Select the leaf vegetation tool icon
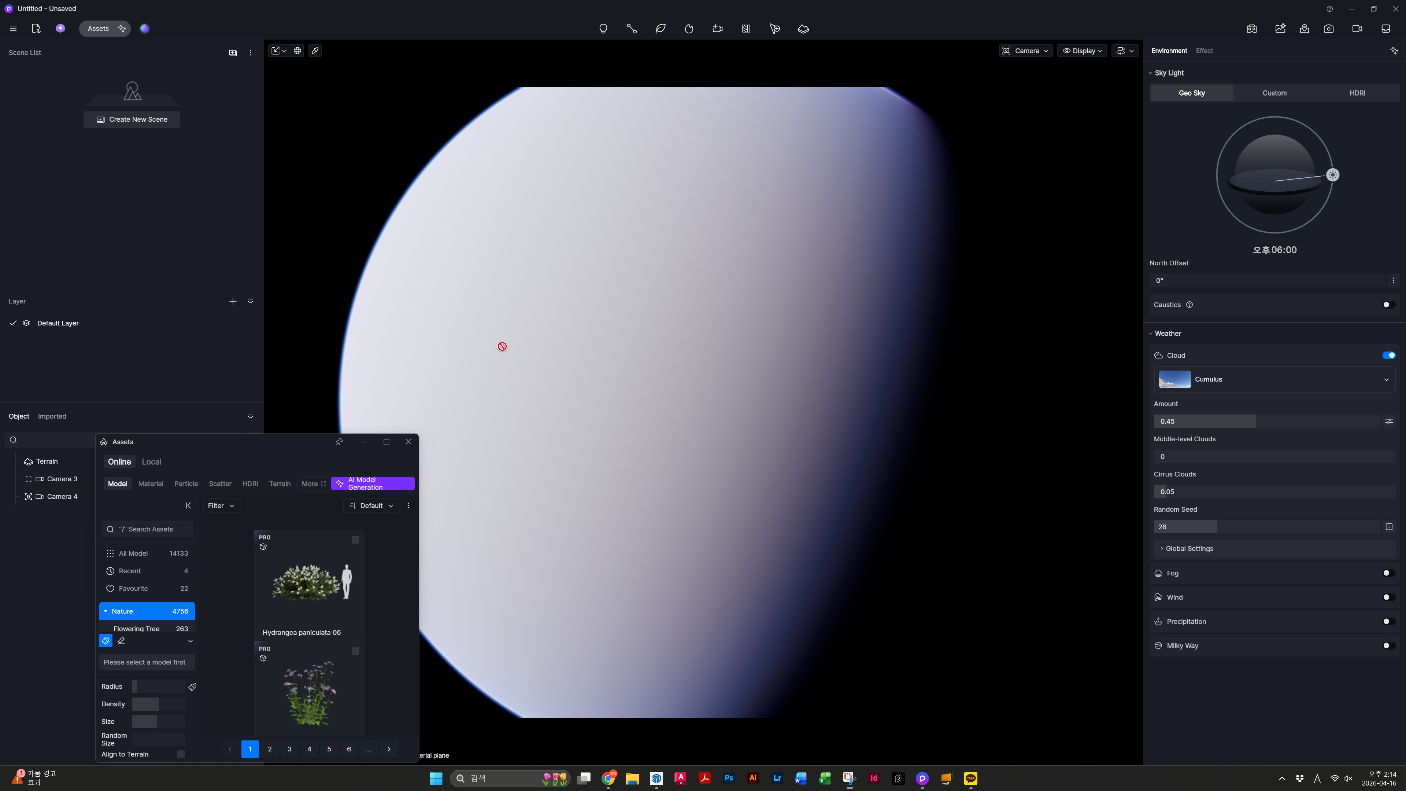 point(661,29)
